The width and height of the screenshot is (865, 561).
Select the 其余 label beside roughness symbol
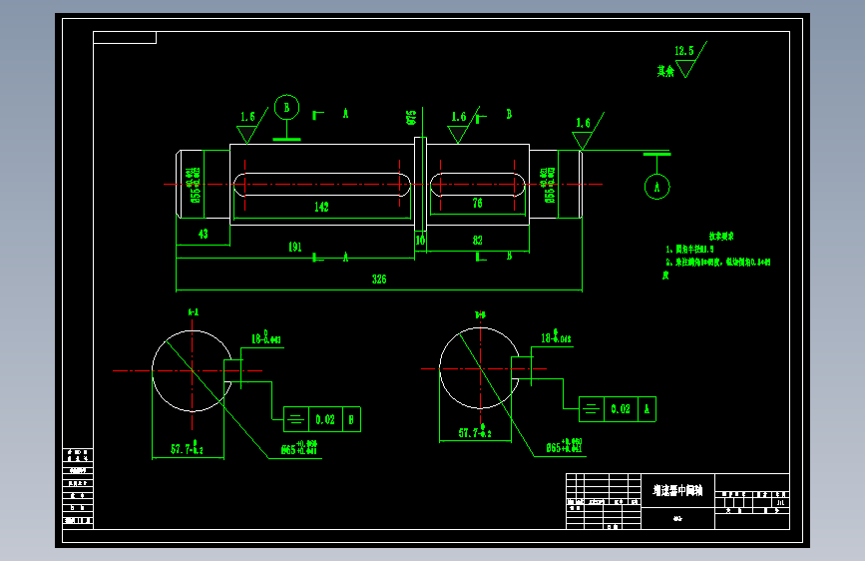[x=665, y=71]
